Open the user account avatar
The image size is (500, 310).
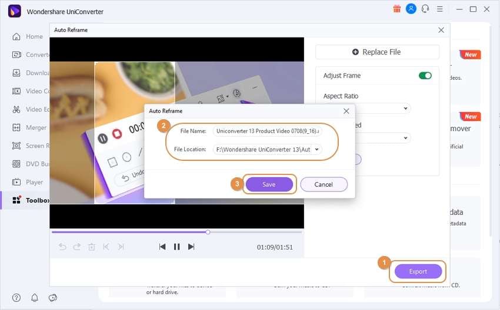click(411, 9)
